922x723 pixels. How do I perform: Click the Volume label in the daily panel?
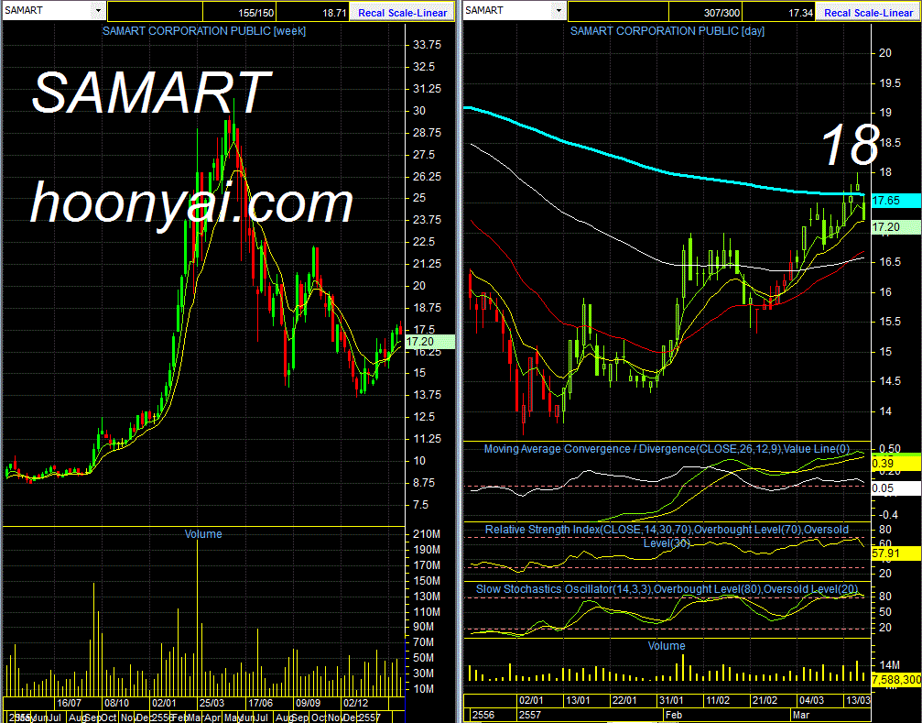667,645
